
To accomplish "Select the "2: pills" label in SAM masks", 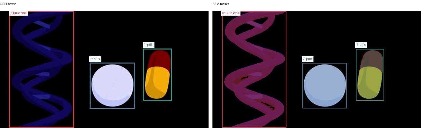I will (x=308, y=59).
